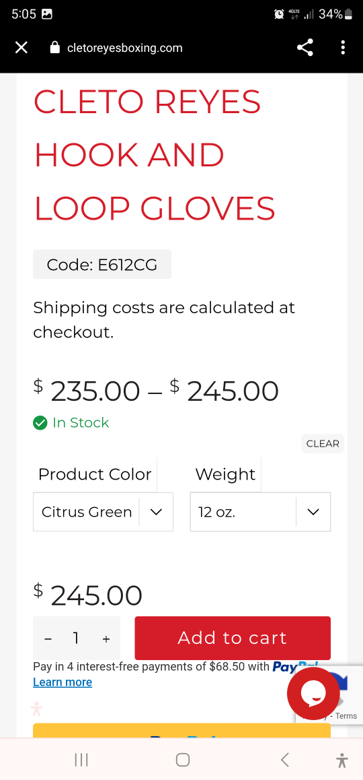Tap Android back arrow button

click(x=284, y=760)
